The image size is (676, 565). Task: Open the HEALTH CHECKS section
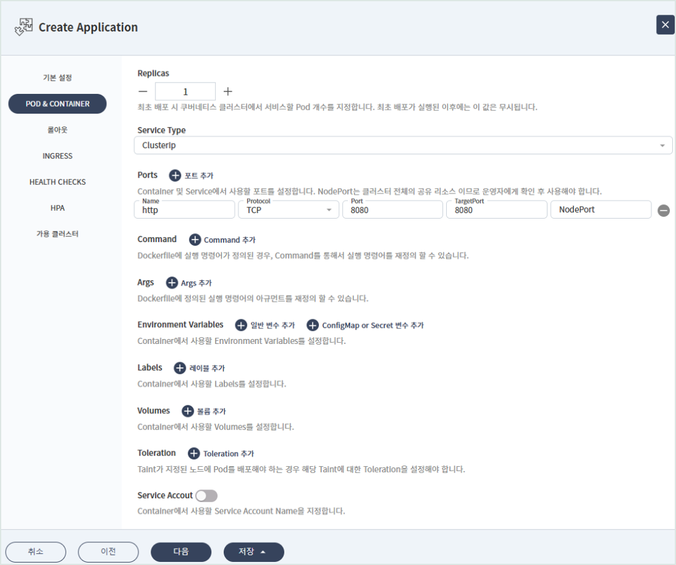(x=57, y=182)
